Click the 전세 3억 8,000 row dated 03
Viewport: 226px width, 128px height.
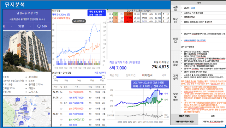(x=79, y=109)
